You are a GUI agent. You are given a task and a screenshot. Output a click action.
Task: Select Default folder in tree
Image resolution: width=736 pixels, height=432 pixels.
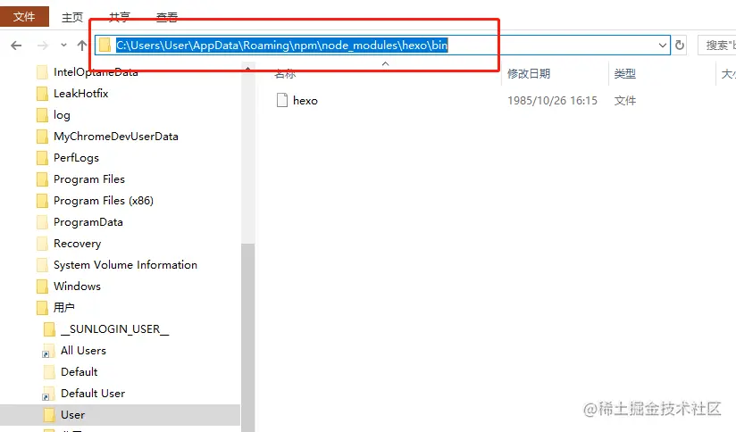coord(79,372)
